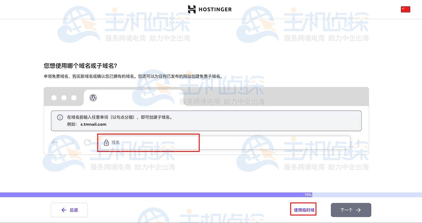The image size is (422, 223).
Task: Select the browser tab in the mockup window
Action: pyautogui.click(x=132, y=97)
